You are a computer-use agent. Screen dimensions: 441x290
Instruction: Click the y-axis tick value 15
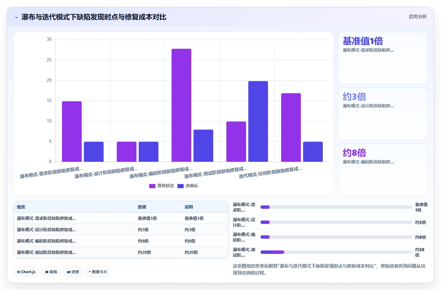pyautogui.click(x=49, y=101)
